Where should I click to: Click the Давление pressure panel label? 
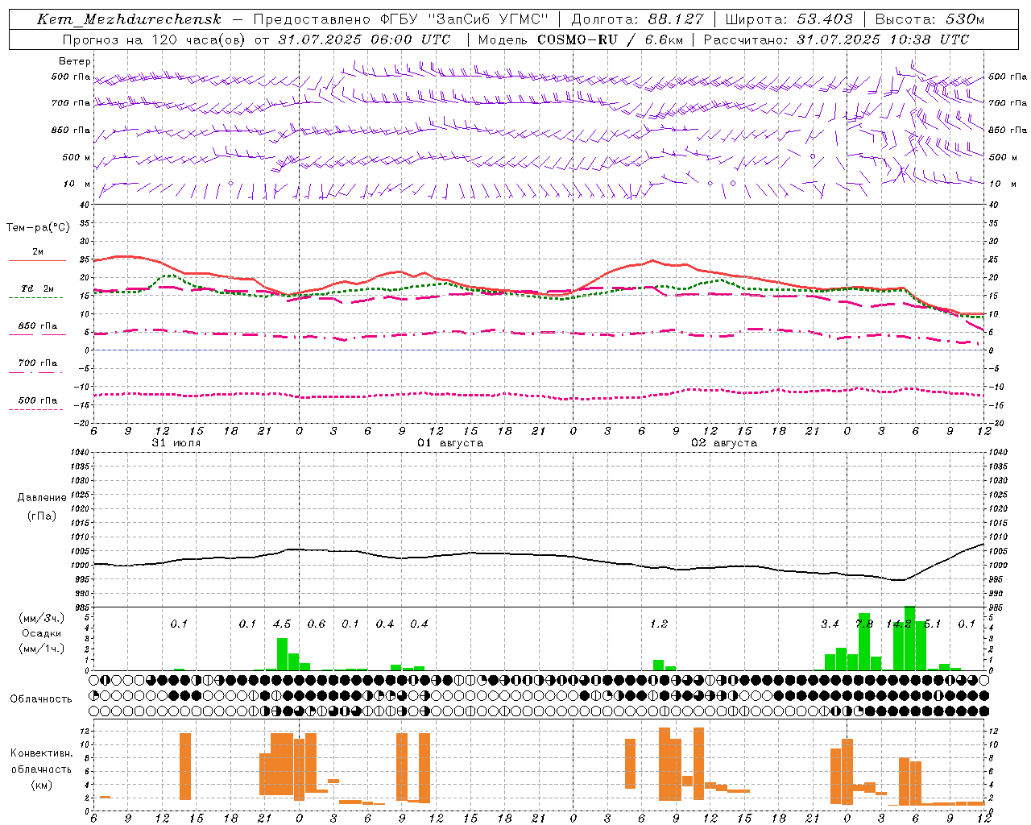click(42, 498)
